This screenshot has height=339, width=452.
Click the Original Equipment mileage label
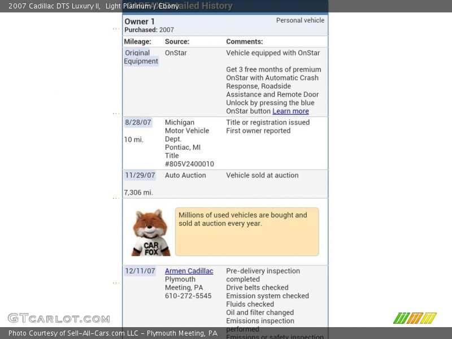coord(141,57)
